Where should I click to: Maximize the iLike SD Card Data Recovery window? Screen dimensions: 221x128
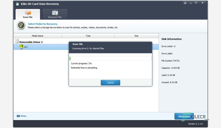(196, 3)
